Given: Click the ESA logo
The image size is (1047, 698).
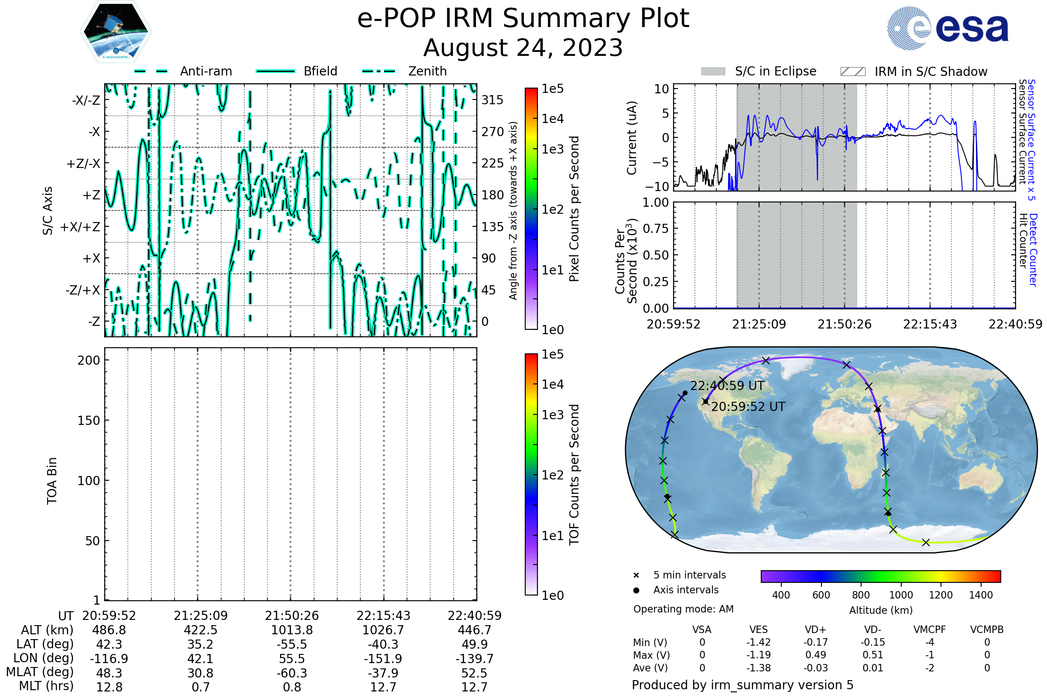Looking at the screenshot, I should point(947,28).
